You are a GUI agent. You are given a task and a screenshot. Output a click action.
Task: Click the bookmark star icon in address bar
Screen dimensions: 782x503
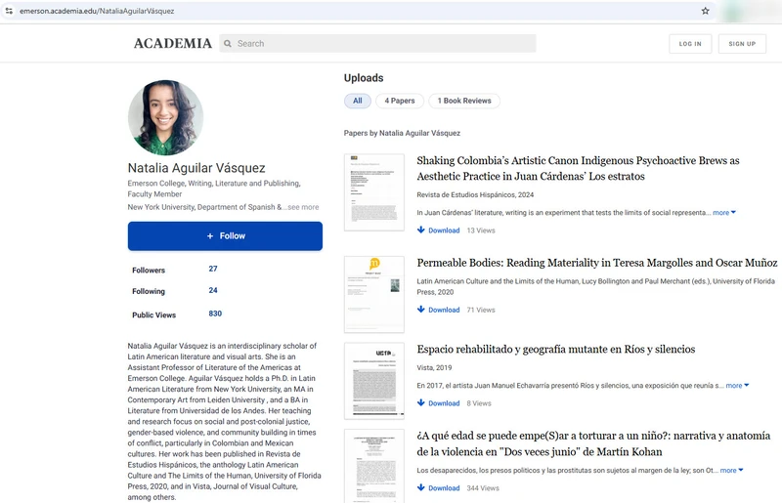705,11
